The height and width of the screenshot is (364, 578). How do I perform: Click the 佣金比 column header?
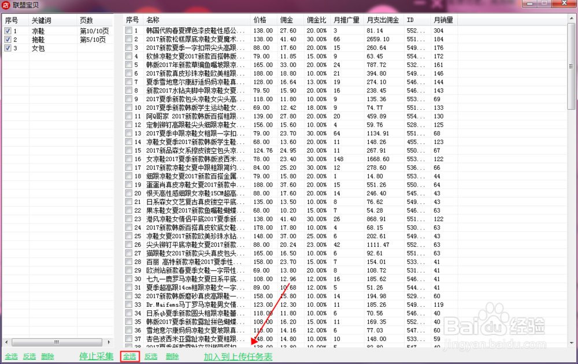pyautogui.click(x=317, y=20)
